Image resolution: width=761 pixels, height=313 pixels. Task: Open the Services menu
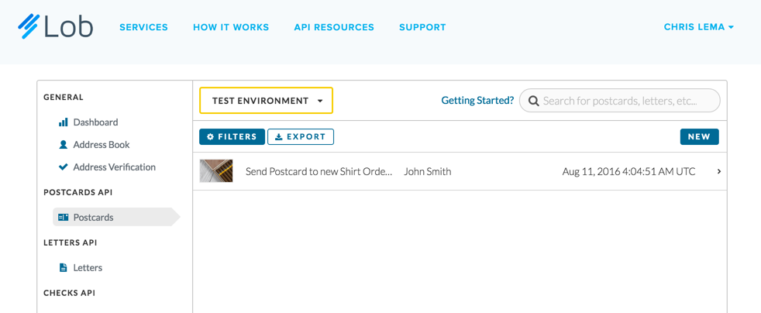143,27
